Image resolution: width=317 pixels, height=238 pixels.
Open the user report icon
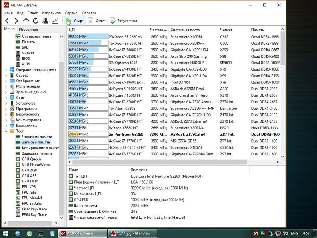(45, 21)
